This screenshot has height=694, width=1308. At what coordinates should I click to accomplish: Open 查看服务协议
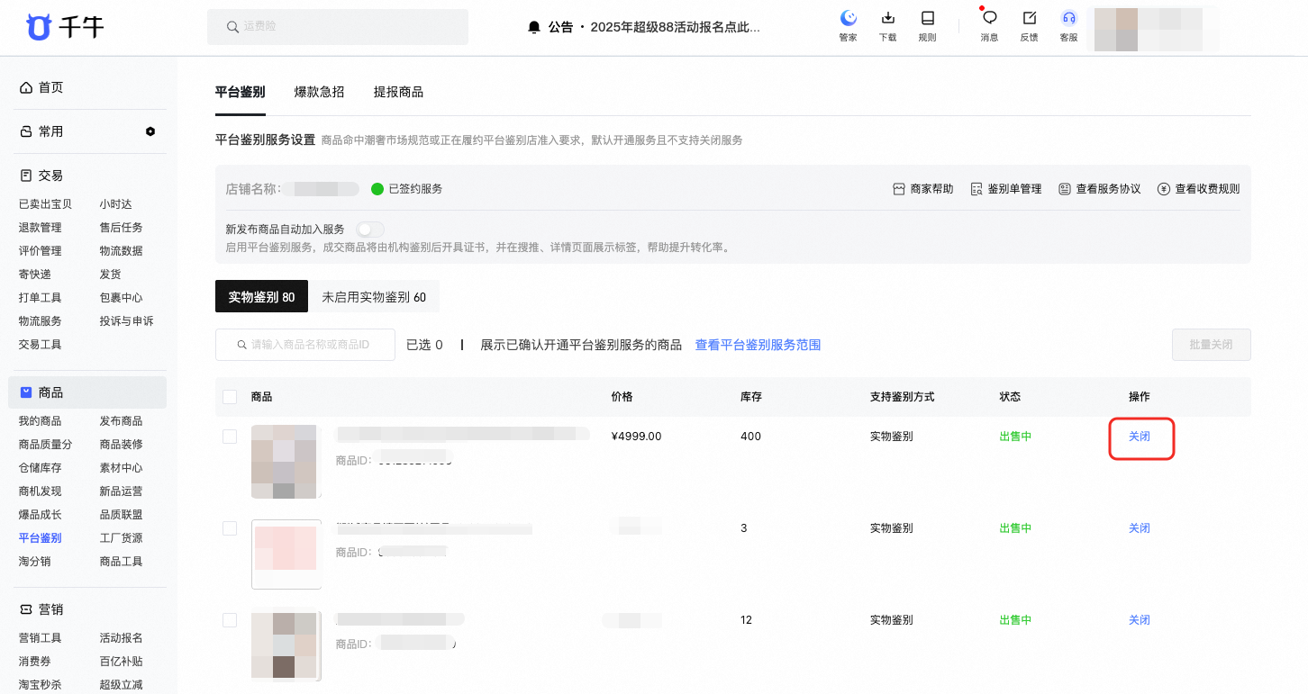tap(1099, 189)
